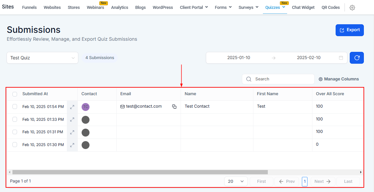Open the page size 20 dropdown
Viewport: 374px width, 192px height.
click(x=236, y=181)
